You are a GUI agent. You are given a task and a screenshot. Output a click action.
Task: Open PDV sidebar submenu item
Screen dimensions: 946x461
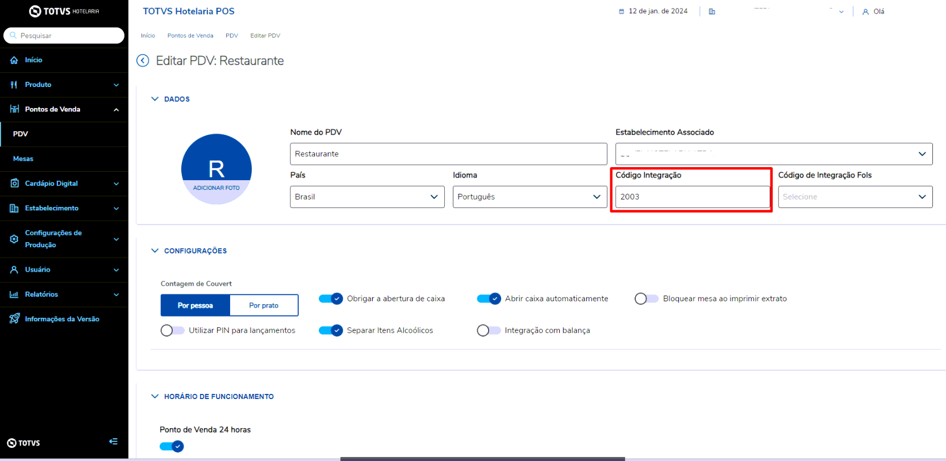64,134
